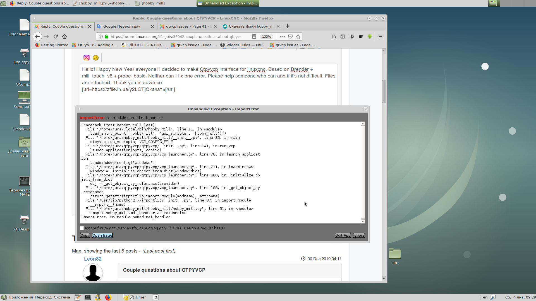Open the Переход menu
Screen dimensions: 536x301
(43, 297)
